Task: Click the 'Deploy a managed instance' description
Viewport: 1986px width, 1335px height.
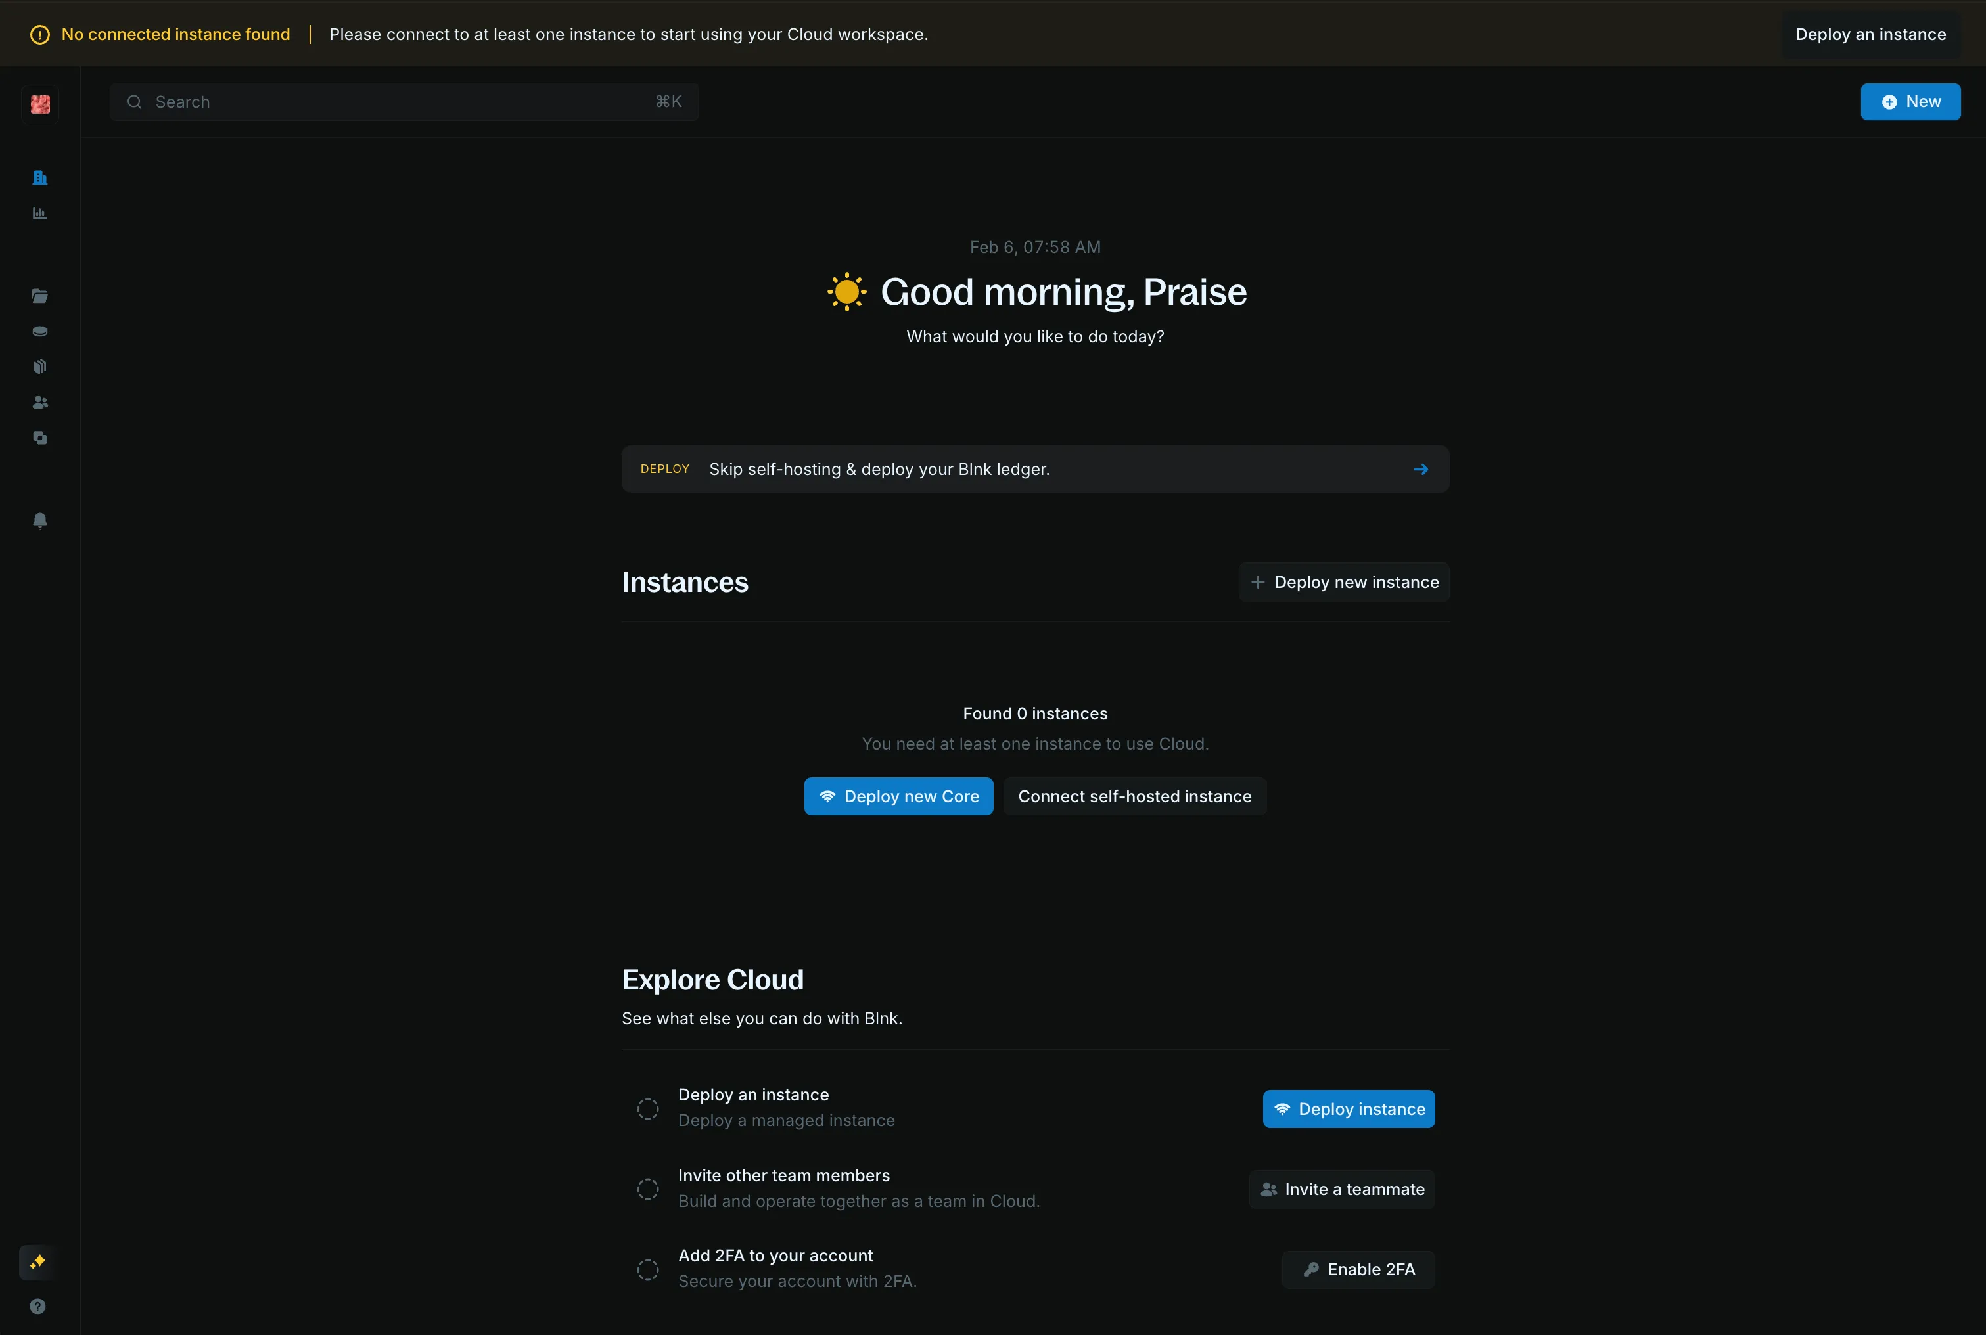Action: [786, 1120]
